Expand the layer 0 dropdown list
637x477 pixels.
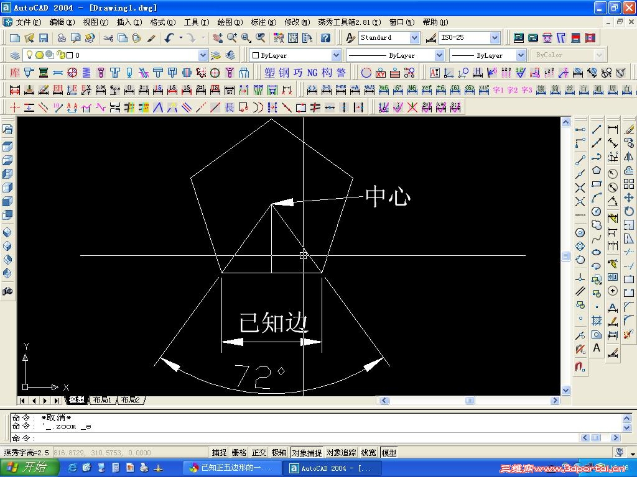point(203,55)
